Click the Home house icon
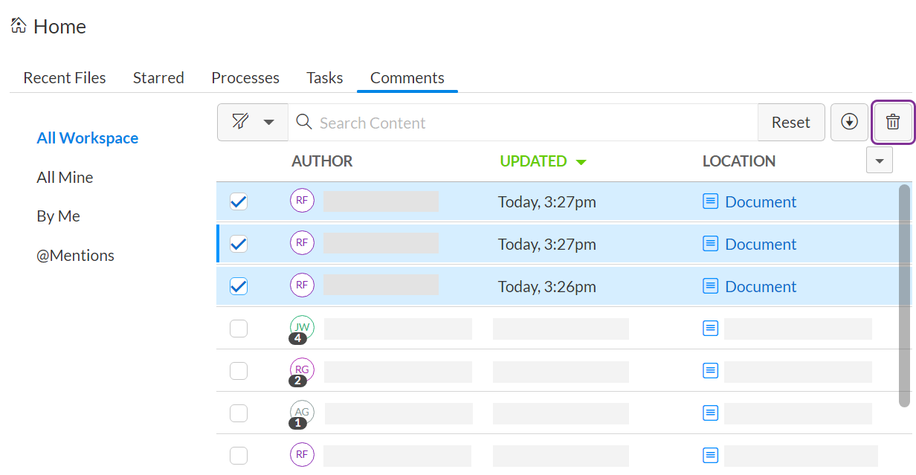Image resolution: width=916 pixels, height=475 pixels. [x=19, y=26]
